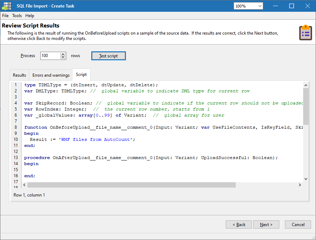316x240 pixels.
Task: Switch to the Results tab
Action: pyautogui.click(x=19, y=75)
